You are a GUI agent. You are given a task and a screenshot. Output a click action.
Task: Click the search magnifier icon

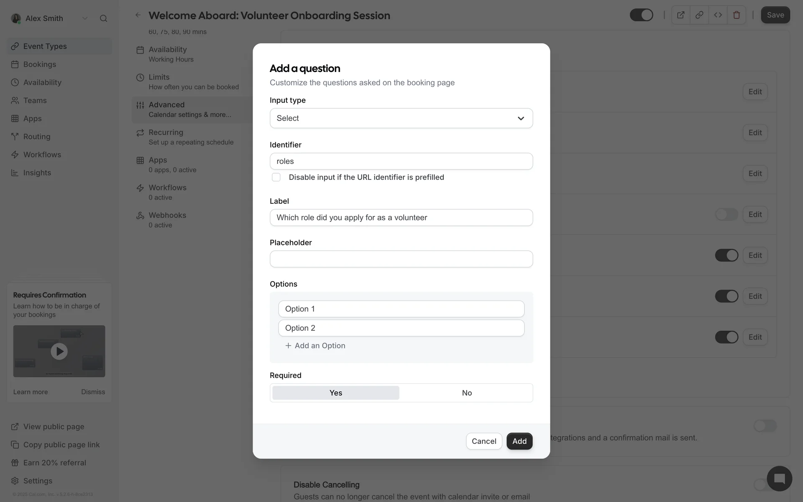[x=103, y=18]
